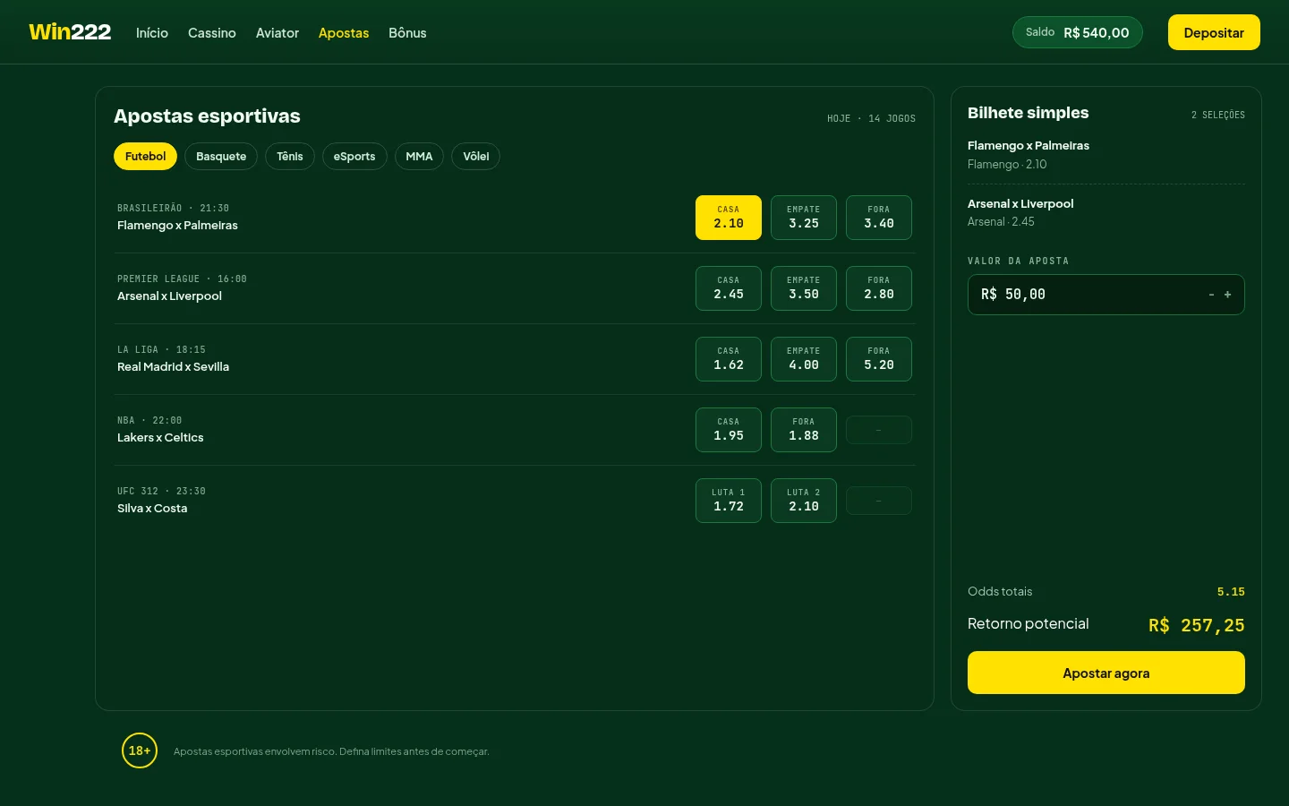Click the Retorno potencial R$ 257,25 value
This screenshot has height=806, width=1289.
pos(1197,625)
